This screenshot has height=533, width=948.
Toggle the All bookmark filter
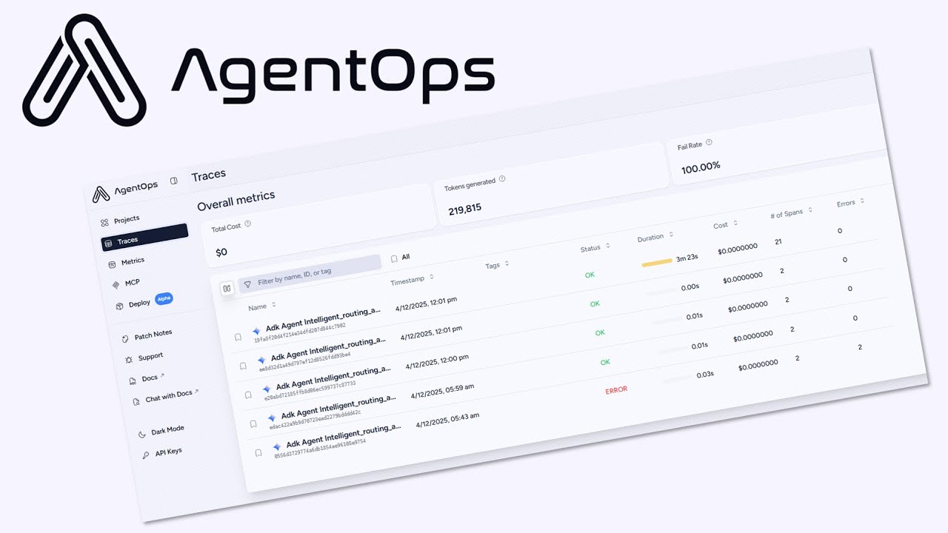click(x=400, y=258)
